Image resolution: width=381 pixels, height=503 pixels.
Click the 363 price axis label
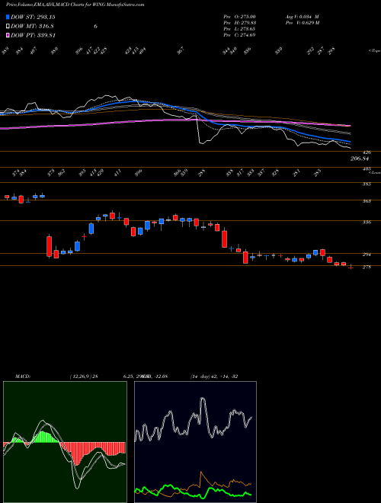(x=367, y=201)
